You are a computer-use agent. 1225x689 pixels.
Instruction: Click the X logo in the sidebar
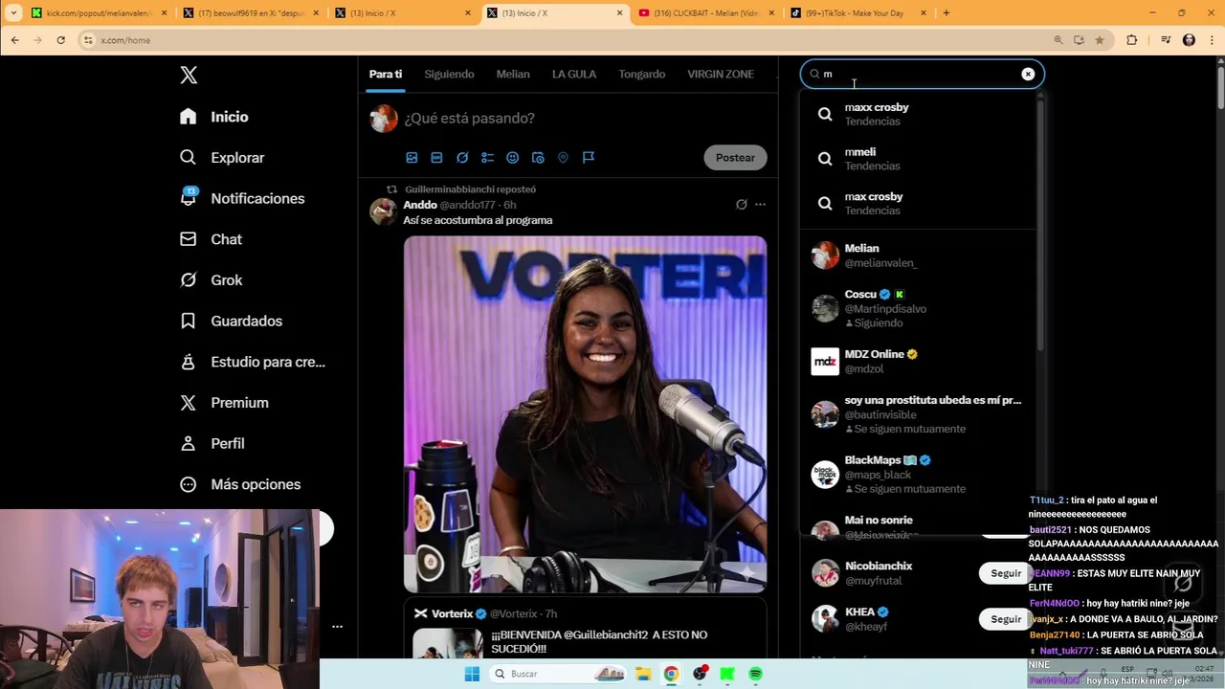tap(189, 76)
